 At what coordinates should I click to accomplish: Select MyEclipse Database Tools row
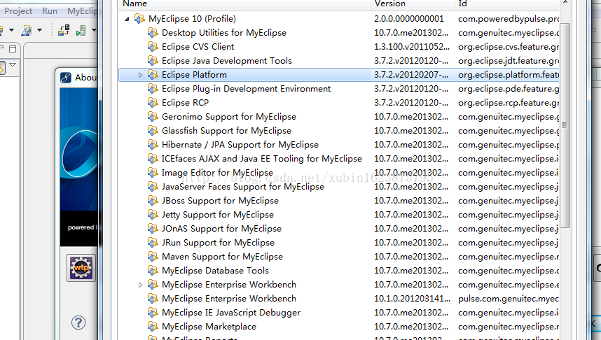[x=339, y=270]
